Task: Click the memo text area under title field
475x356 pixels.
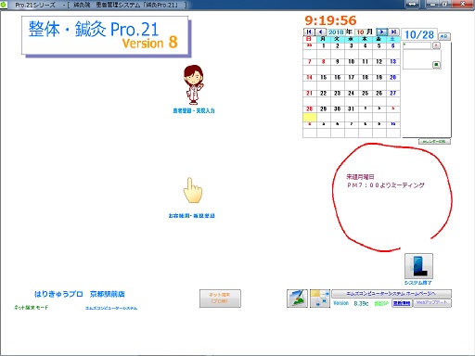Action: 422,59
